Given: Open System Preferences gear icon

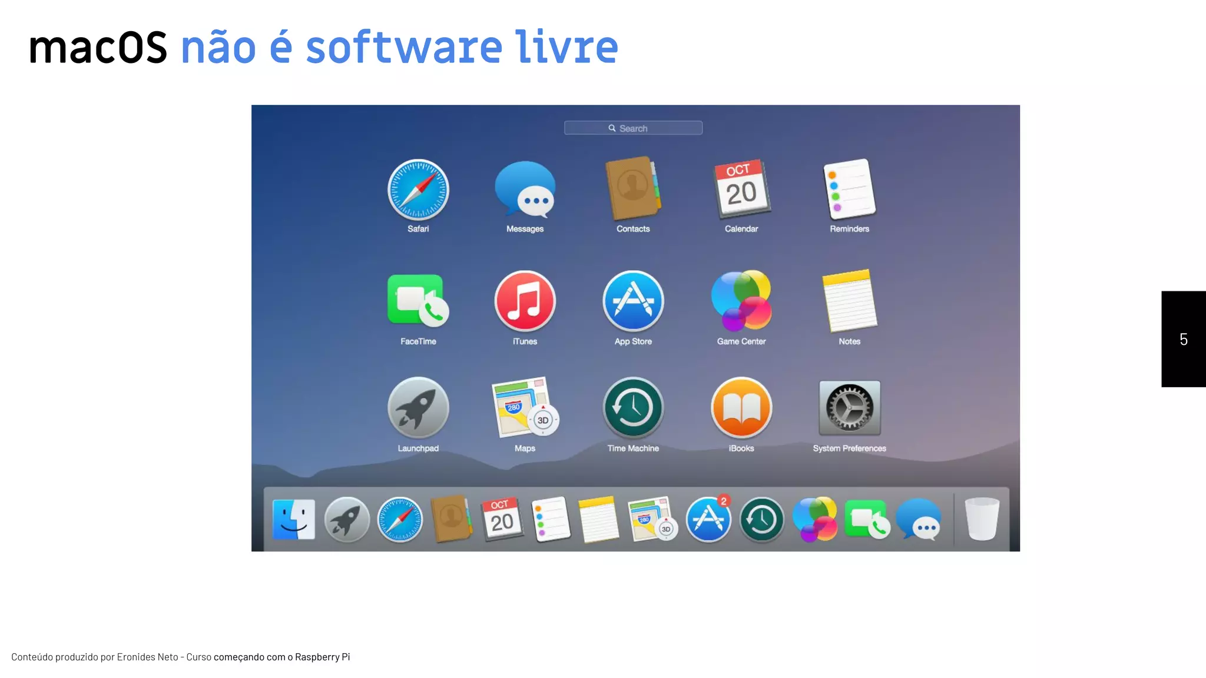Looking at the screenshot, I should (x=849, y=408).
